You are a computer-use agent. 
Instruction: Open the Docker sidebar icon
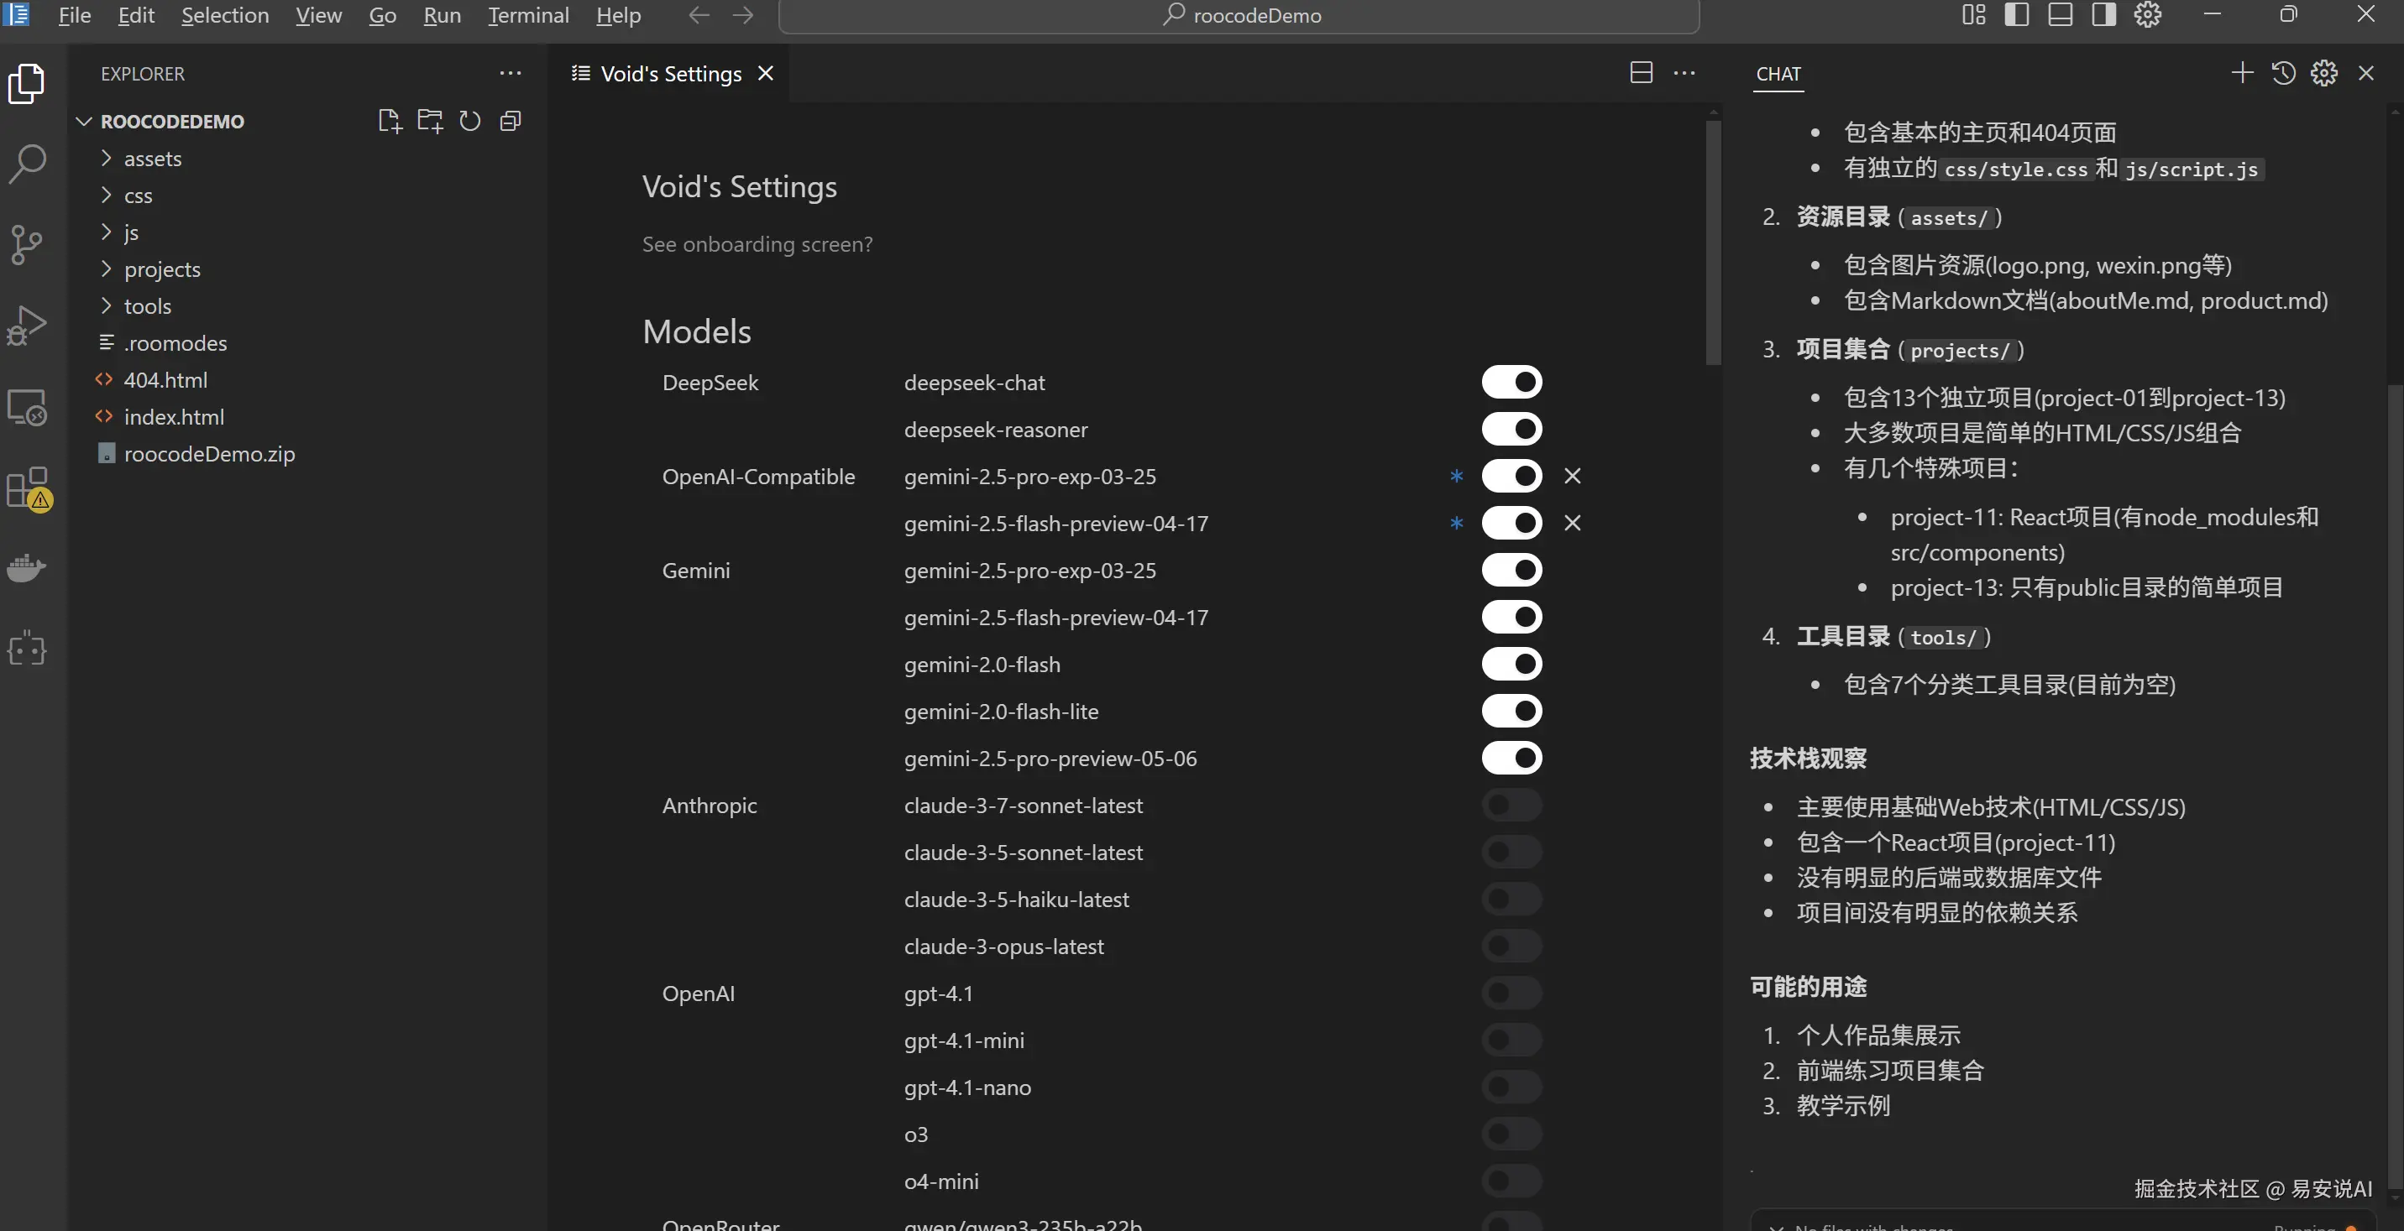27,568
